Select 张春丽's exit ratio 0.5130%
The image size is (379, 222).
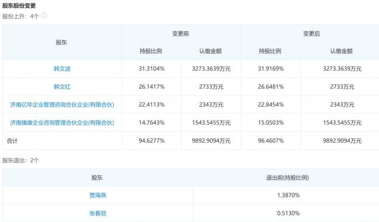pos(289,213)
